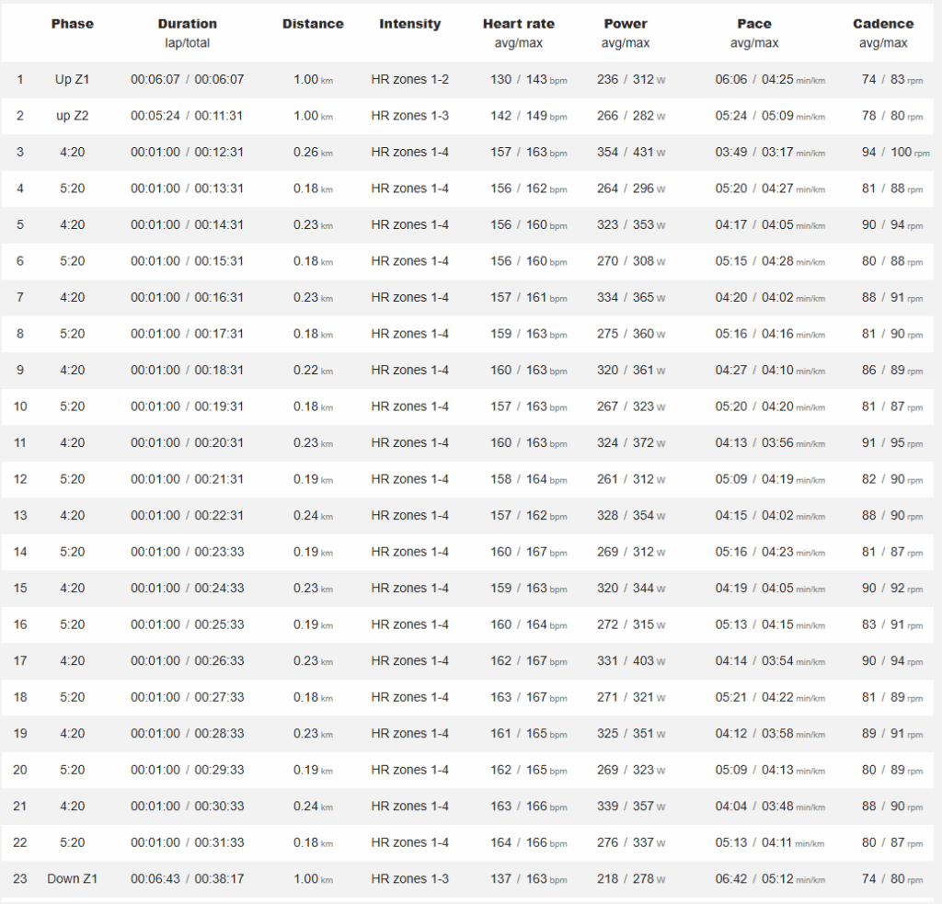
Task: Click the Intensity column header
Action: point(409,23)
